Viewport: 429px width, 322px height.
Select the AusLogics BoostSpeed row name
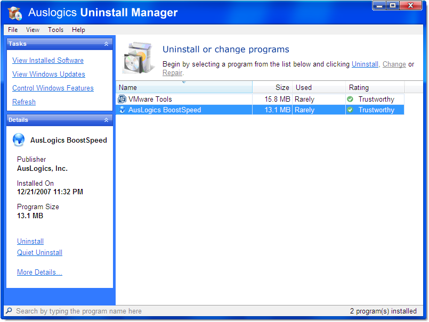165,110
